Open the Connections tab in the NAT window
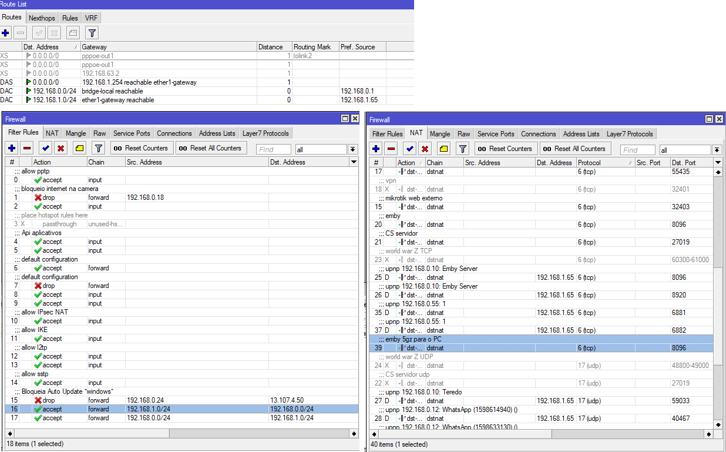The height and width of the screenshot is (452, 726). 539,133
